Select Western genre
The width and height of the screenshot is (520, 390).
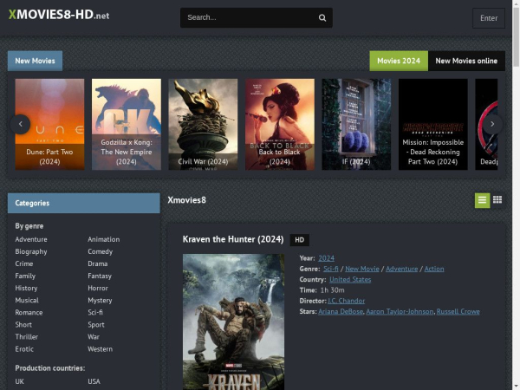(x=101, y=349)
